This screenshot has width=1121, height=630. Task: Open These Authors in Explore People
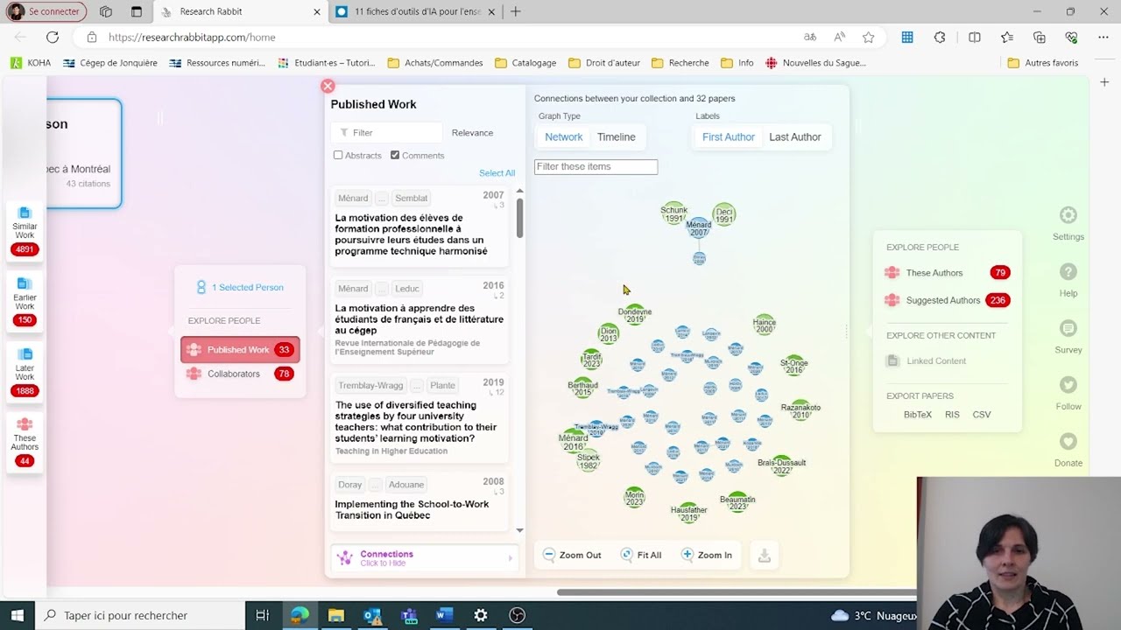(x=948, y=273)
